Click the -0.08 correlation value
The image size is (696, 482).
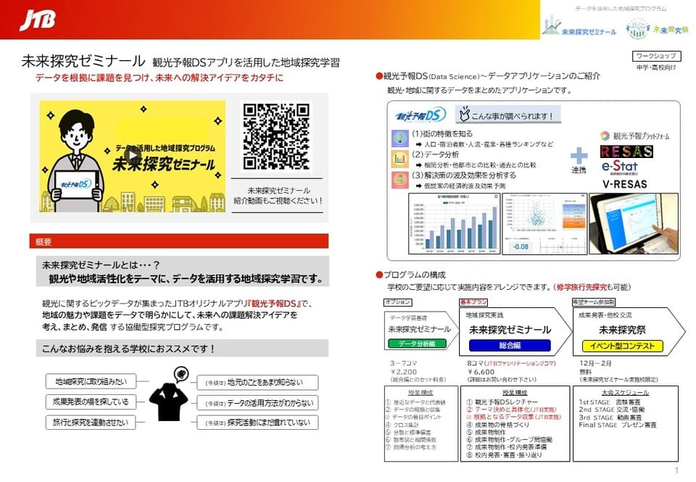pos(521,246)
